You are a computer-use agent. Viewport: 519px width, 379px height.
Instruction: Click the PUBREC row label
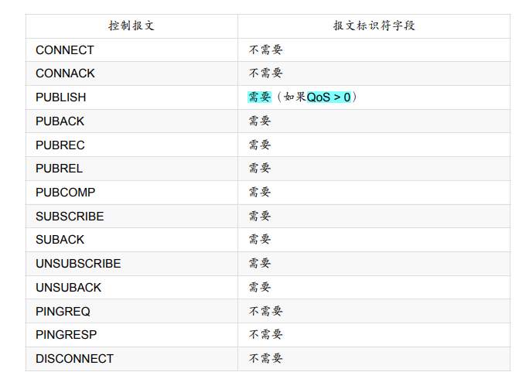pos(60,145)
